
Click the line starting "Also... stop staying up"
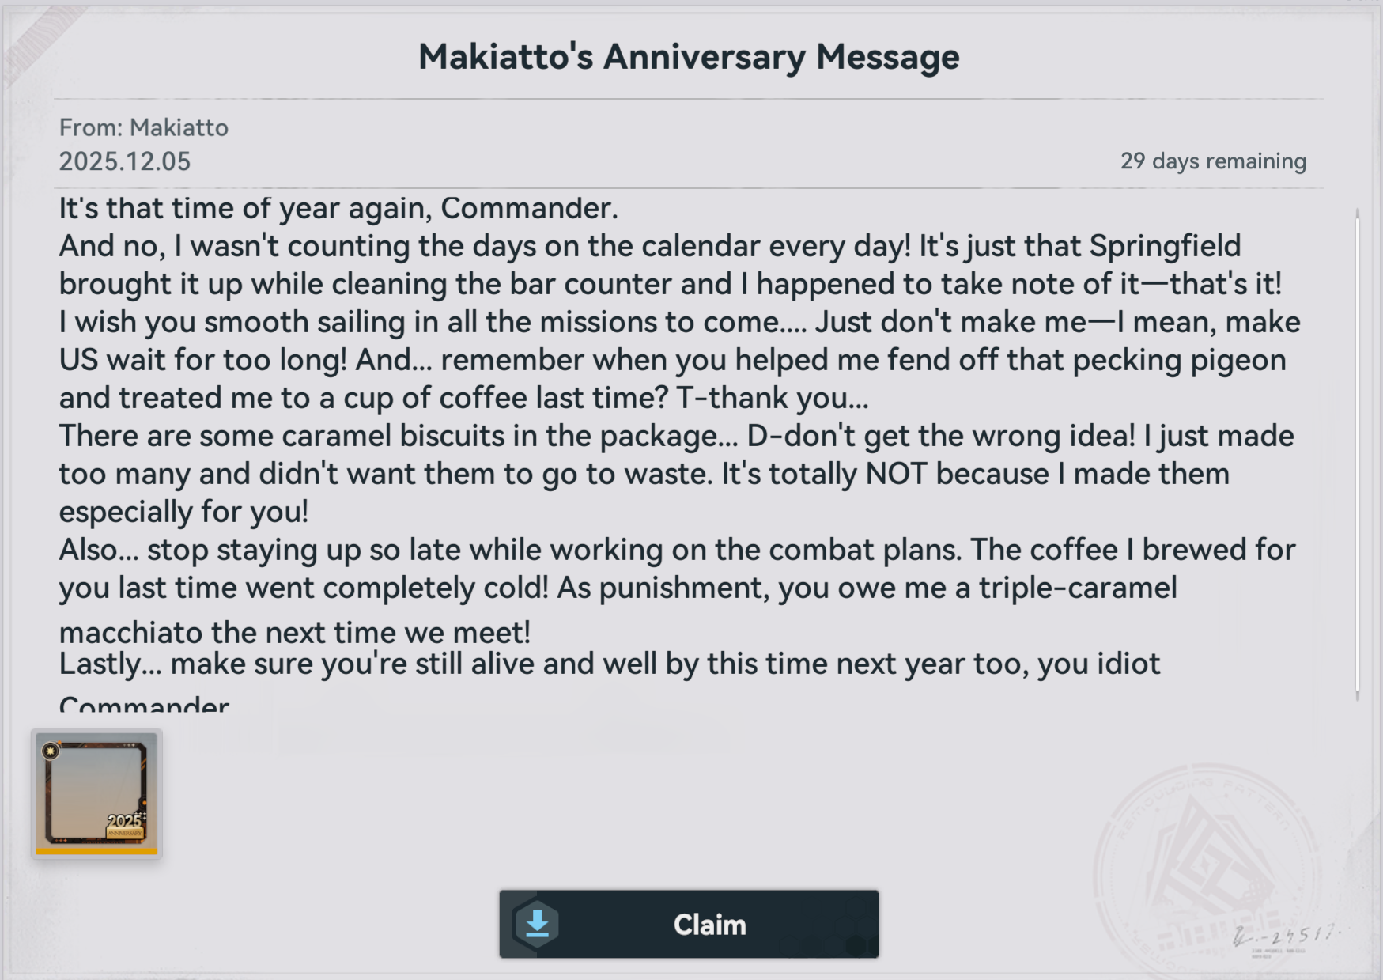(x=676, y=550)
